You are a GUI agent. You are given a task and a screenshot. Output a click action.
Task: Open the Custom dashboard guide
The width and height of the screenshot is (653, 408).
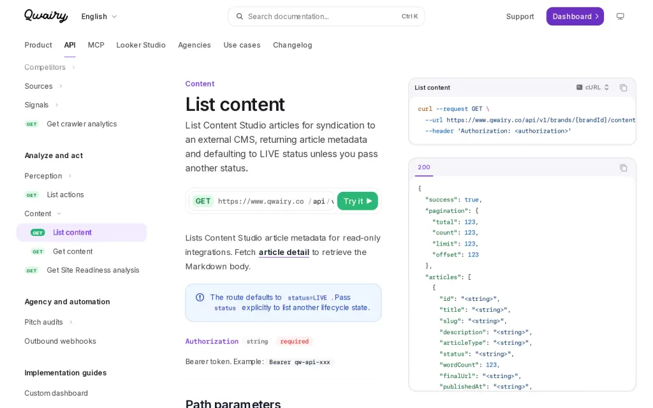click(56, 393)
